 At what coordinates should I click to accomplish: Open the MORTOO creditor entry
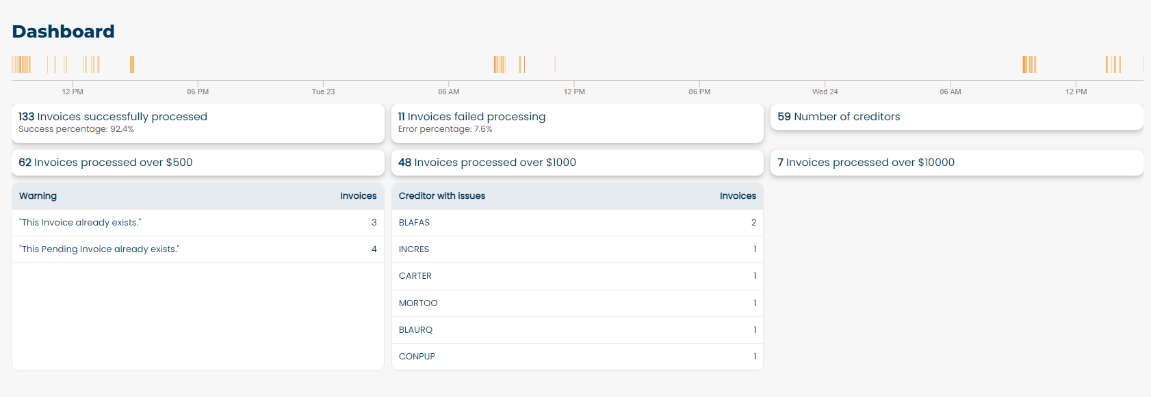[x=577, y=303]
